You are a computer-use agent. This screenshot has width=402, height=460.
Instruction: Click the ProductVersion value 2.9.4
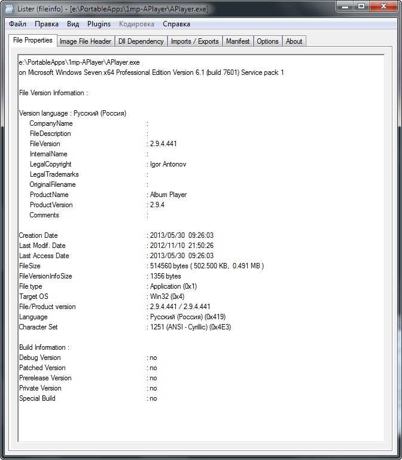157,205
